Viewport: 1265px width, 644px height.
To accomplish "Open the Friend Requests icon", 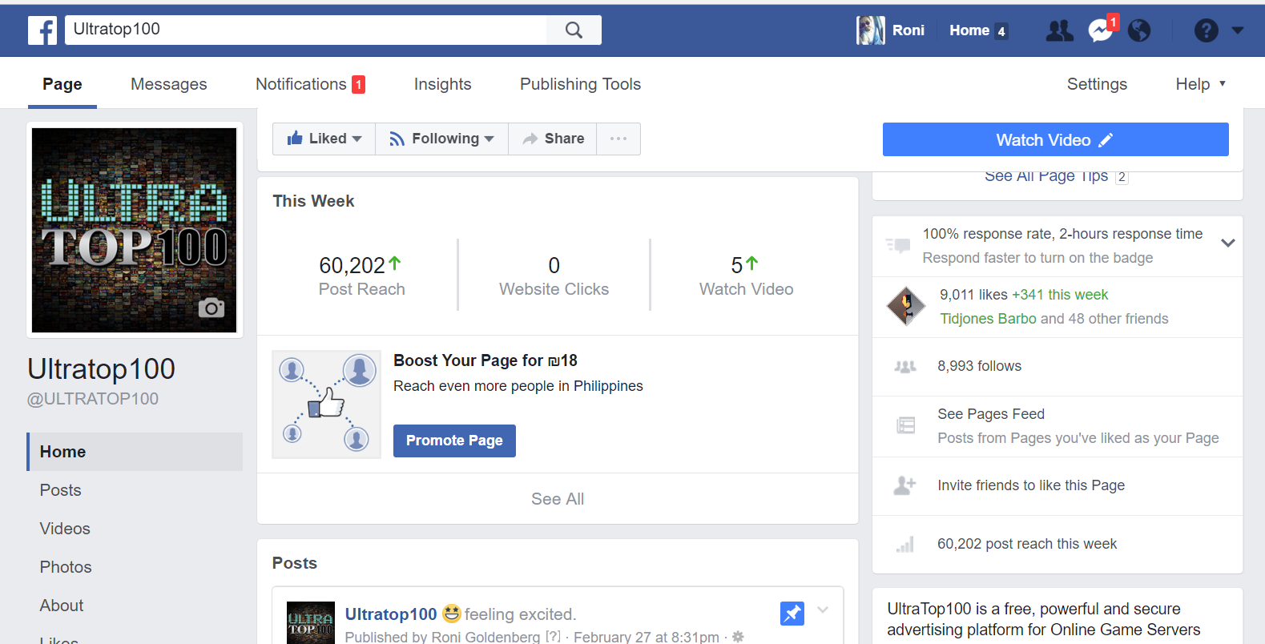I will 1059,30.
